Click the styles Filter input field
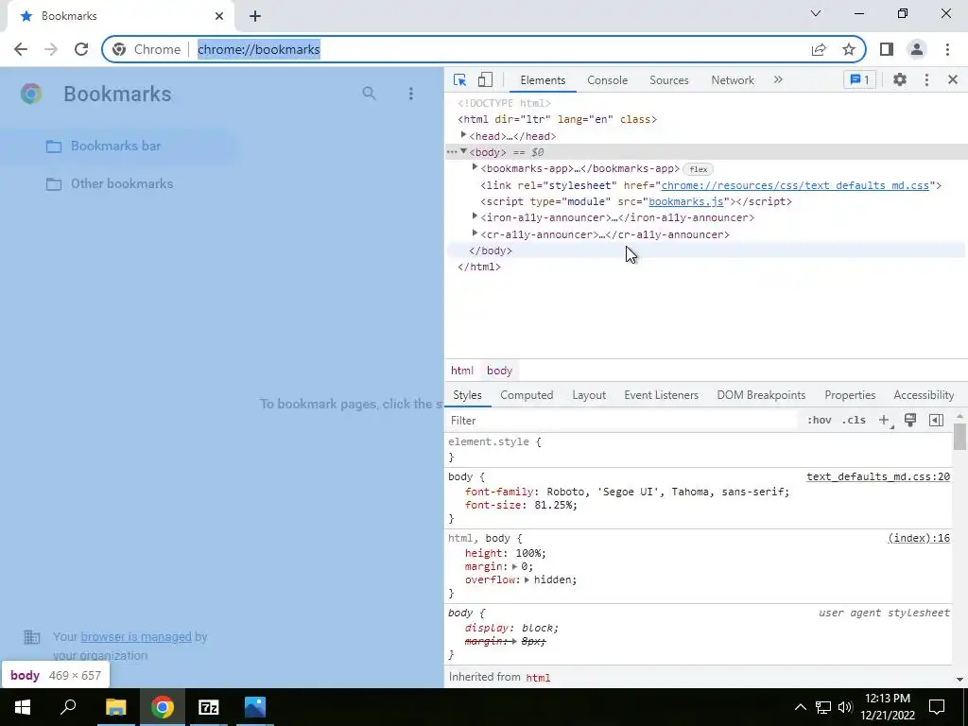 click(622, 421)
